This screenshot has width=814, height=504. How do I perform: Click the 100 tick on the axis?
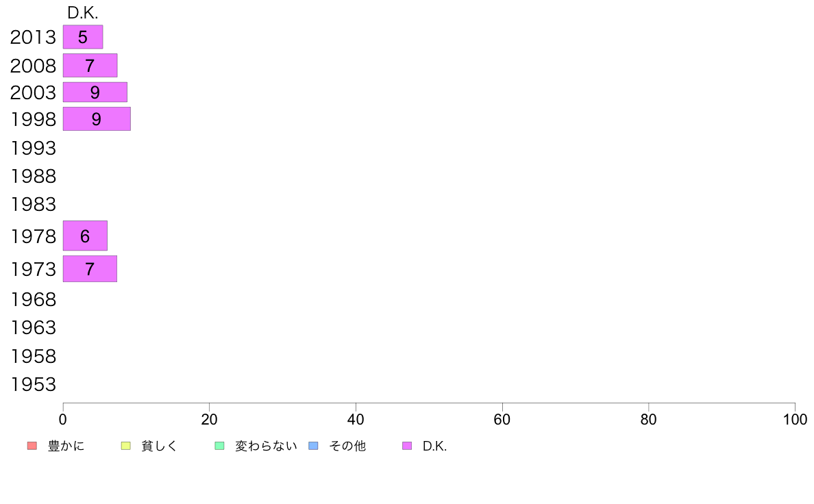(x=795, y=419)
